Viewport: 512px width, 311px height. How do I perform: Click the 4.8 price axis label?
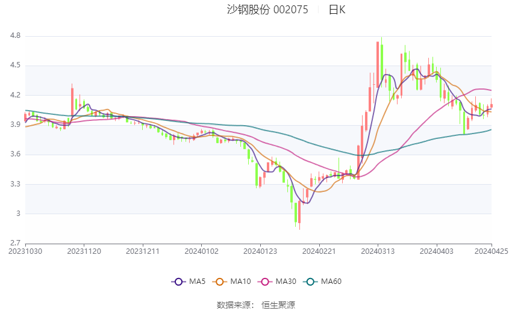[x=15, y=35]
